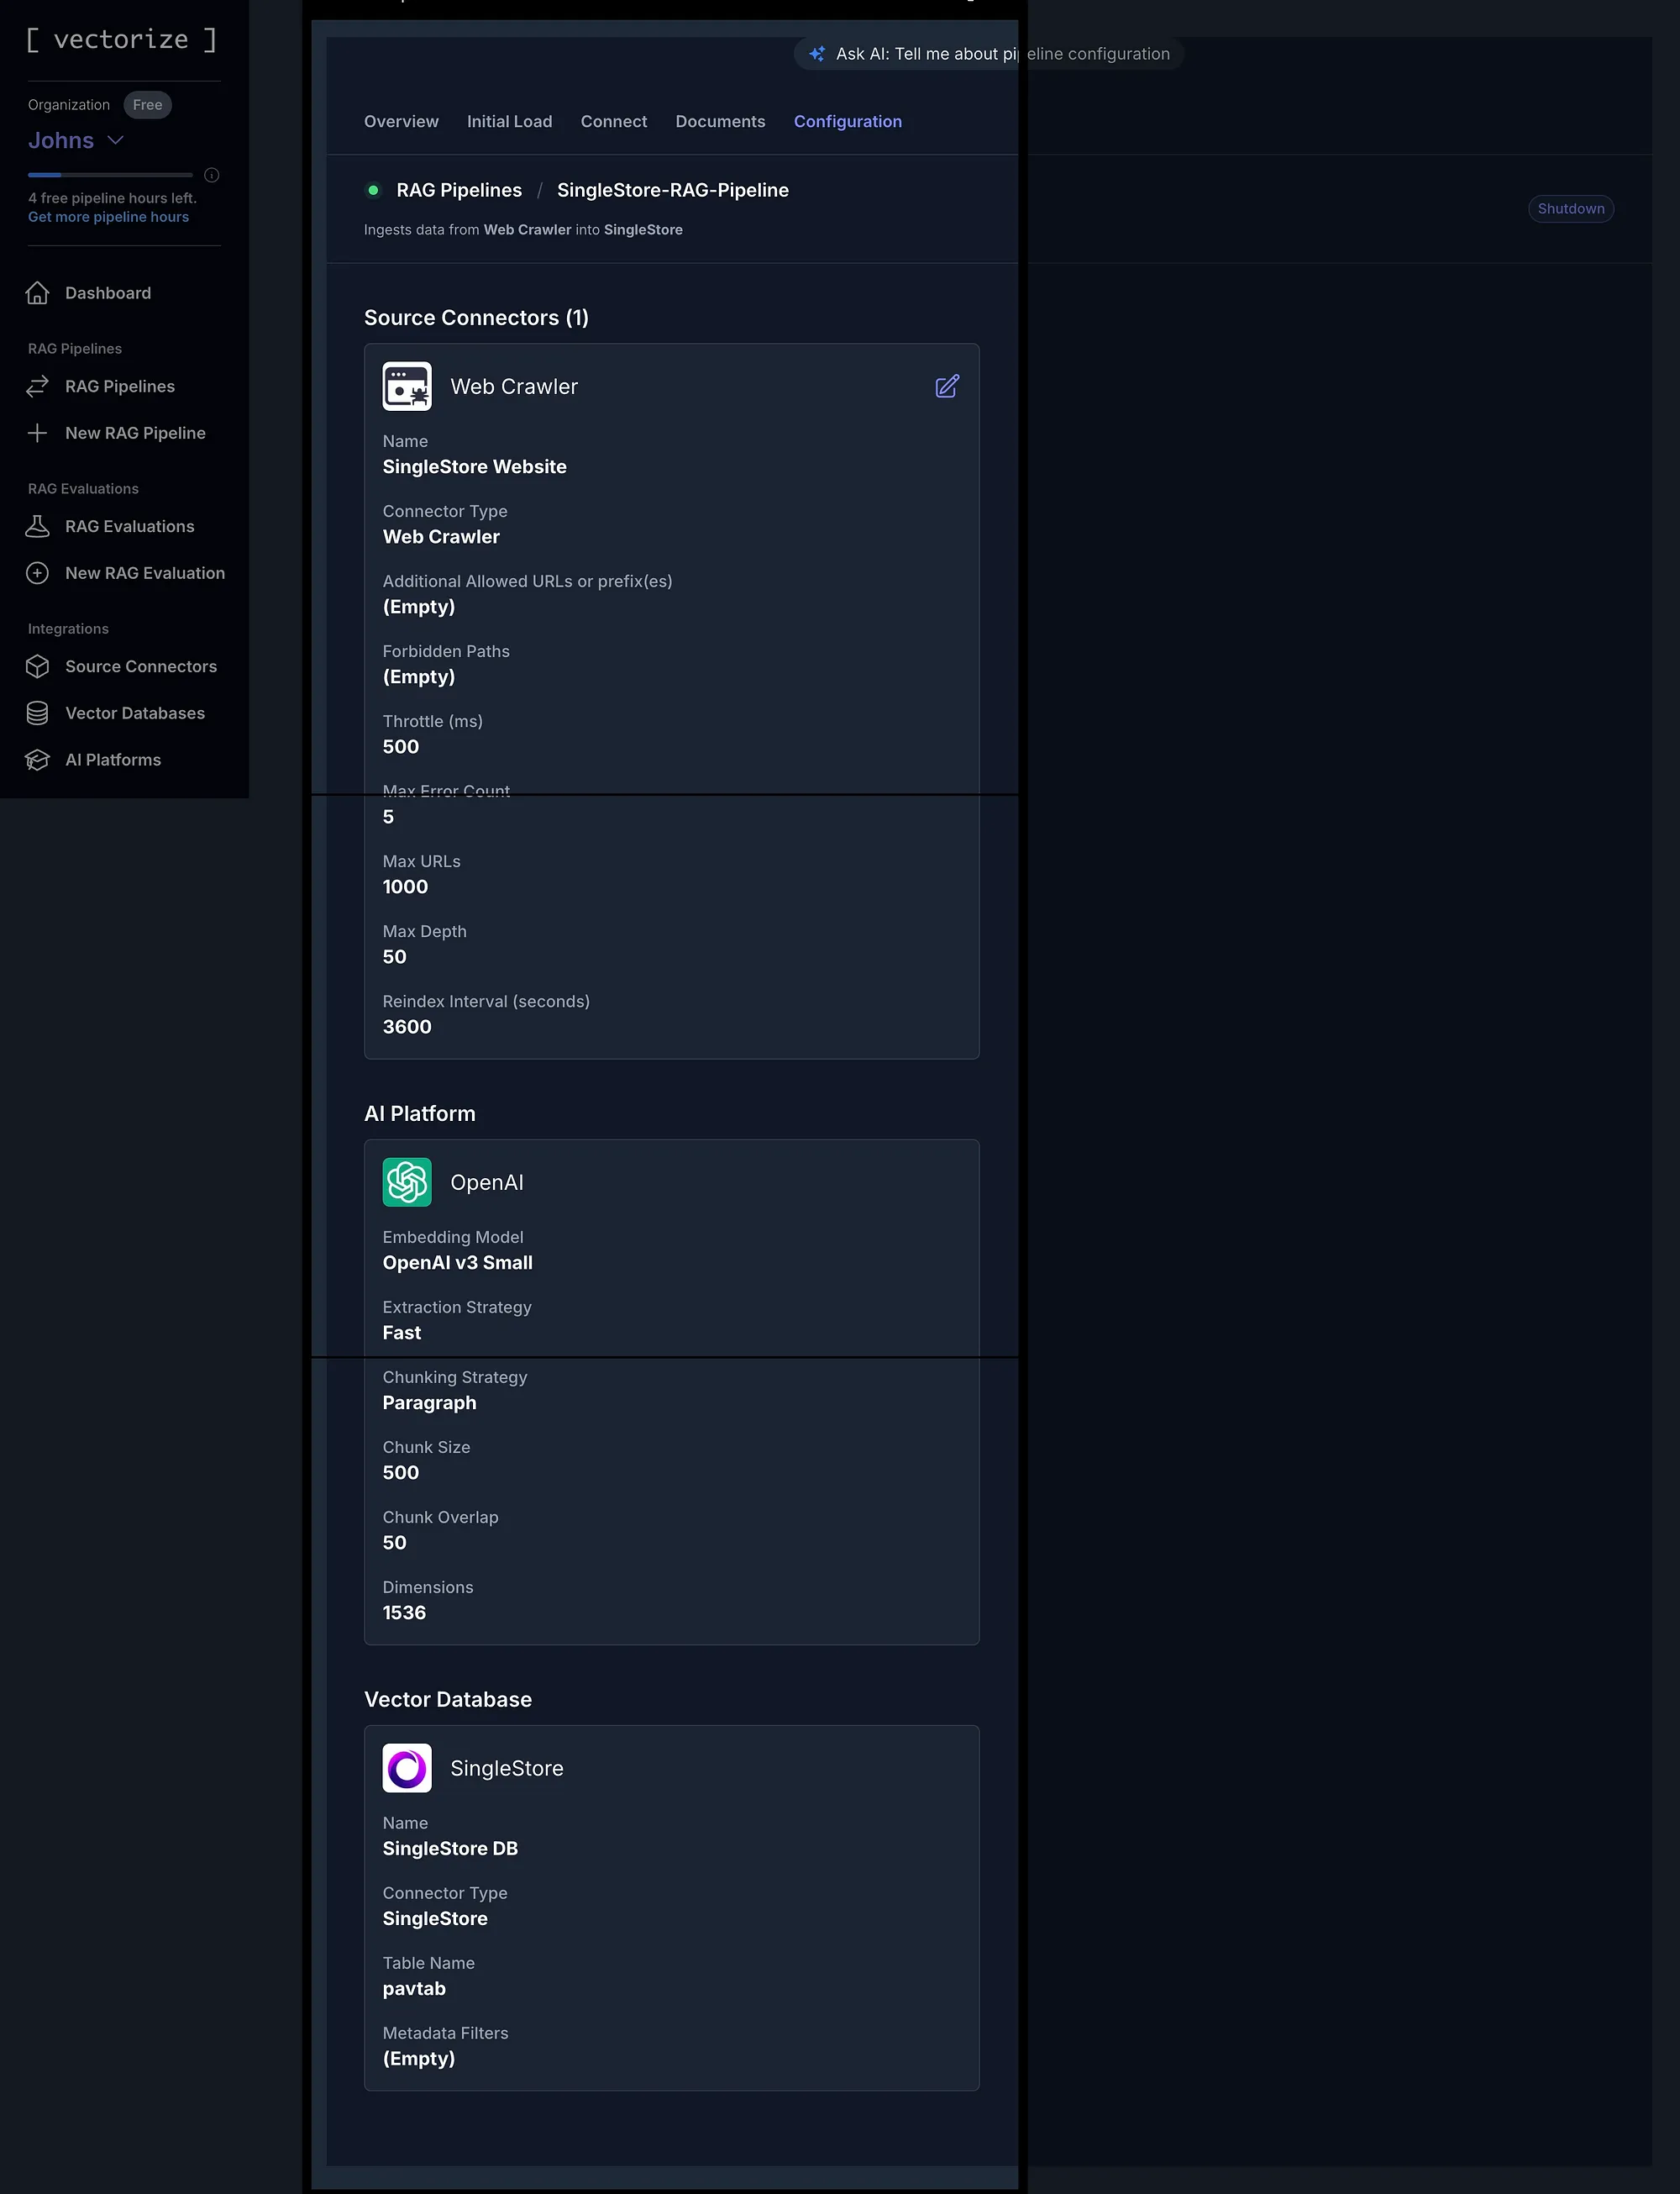
Task: Click RAG Pipelines breadcrumb link
Action: point(459,190)
